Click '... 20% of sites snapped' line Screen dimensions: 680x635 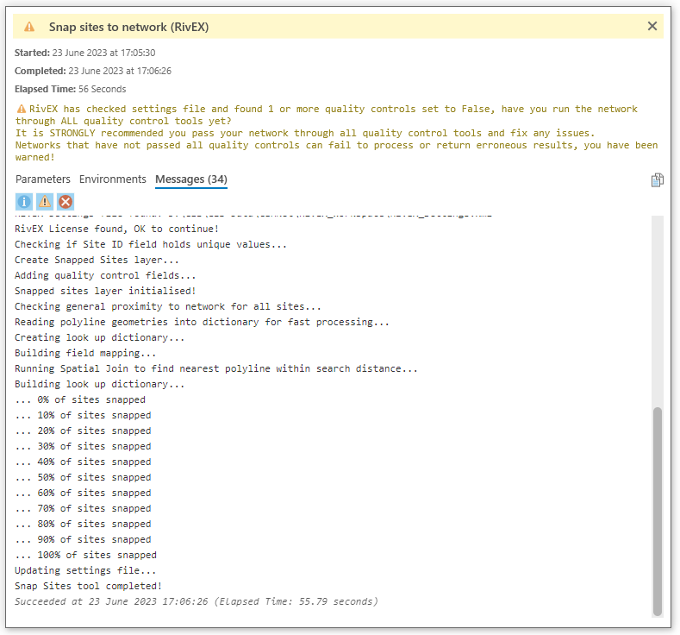click(83, 431)
